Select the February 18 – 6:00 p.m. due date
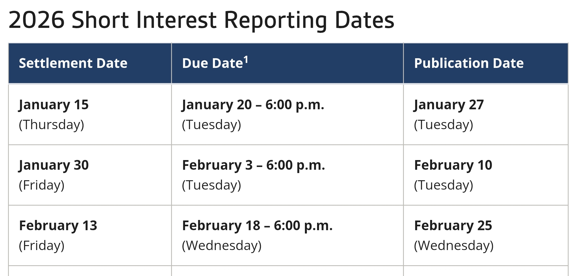 click(257, 225)
